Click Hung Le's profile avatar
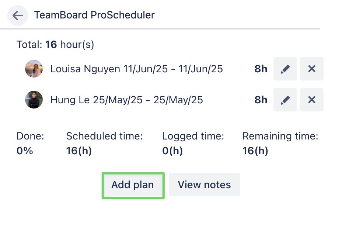The image size is (342, 231). click(x=34, y=100)
